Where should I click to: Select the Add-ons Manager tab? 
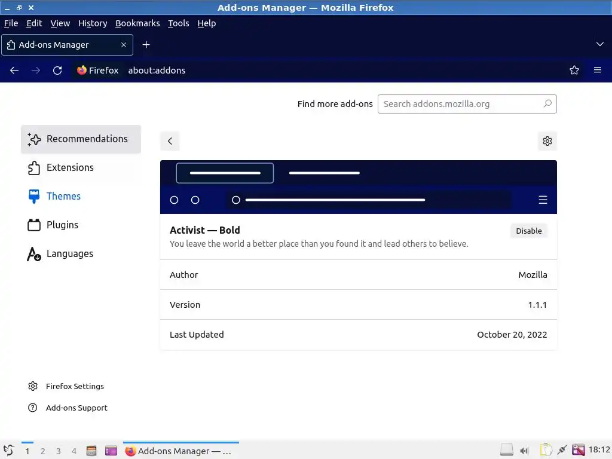(x=67, y=45)
